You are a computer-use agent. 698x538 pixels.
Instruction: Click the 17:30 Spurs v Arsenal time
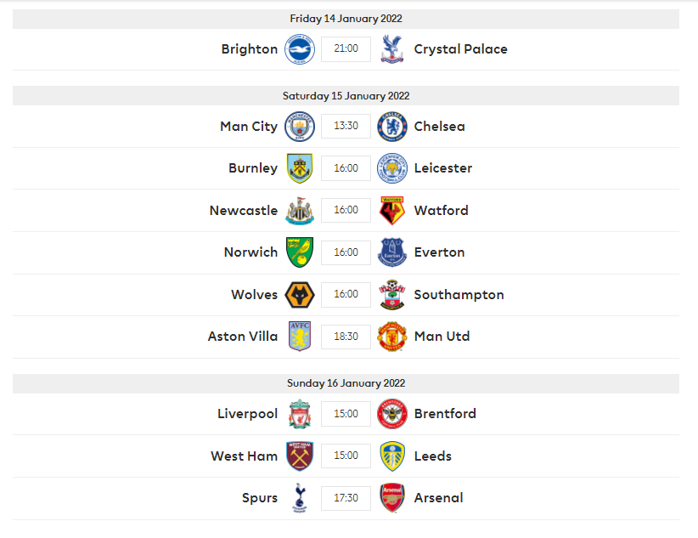click(346, 498)
